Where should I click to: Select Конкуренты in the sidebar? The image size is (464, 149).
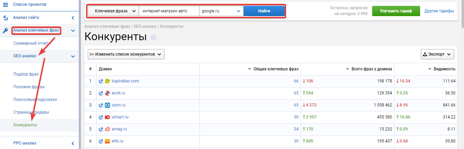tap(25, 125)
